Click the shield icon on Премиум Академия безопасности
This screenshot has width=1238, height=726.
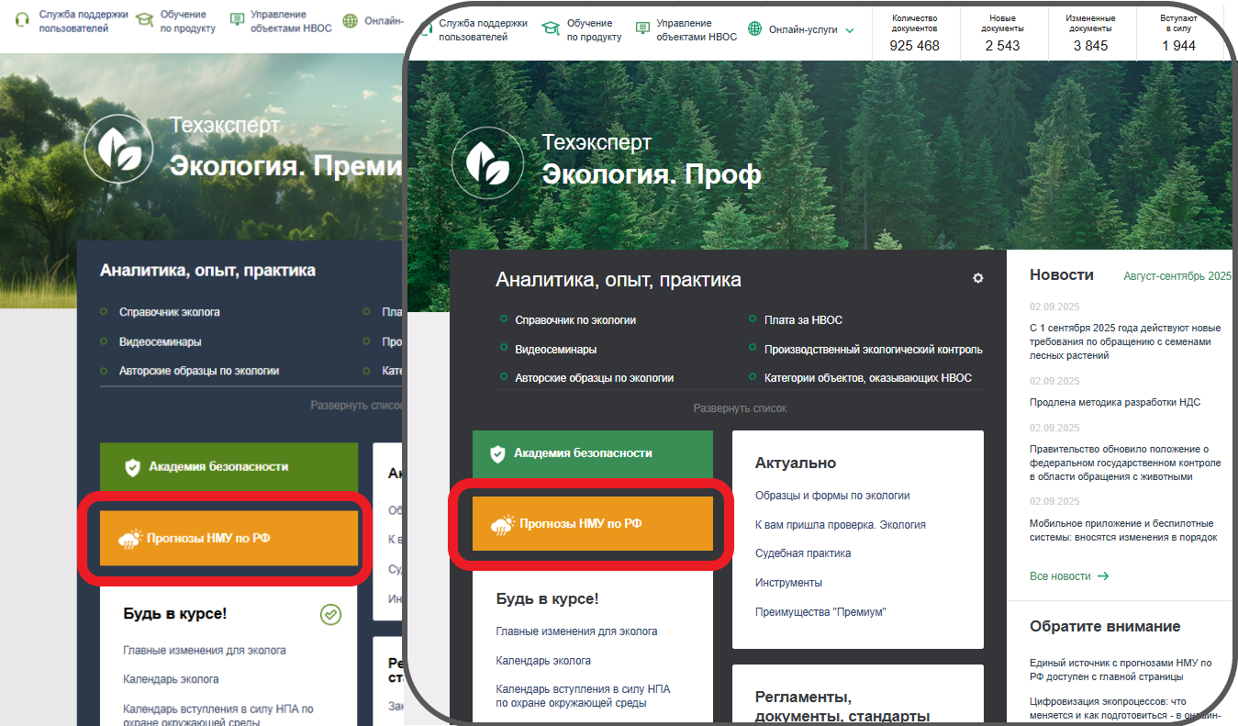coord(132,467)
